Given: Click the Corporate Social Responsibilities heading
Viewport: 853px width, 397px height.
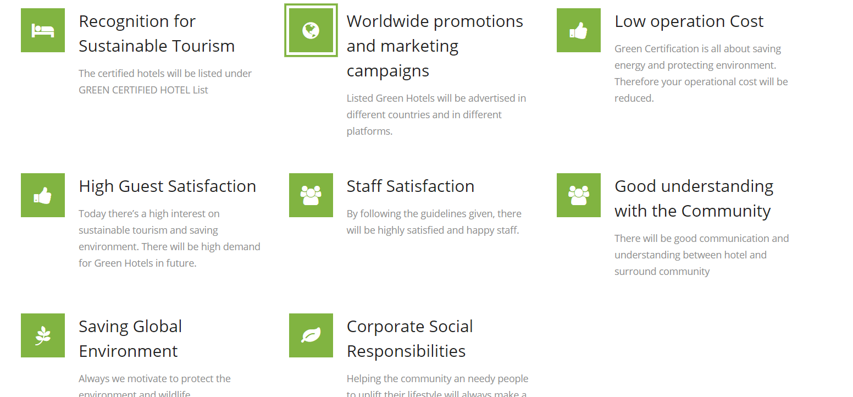Looking at the screenshot, I should 409,339.
